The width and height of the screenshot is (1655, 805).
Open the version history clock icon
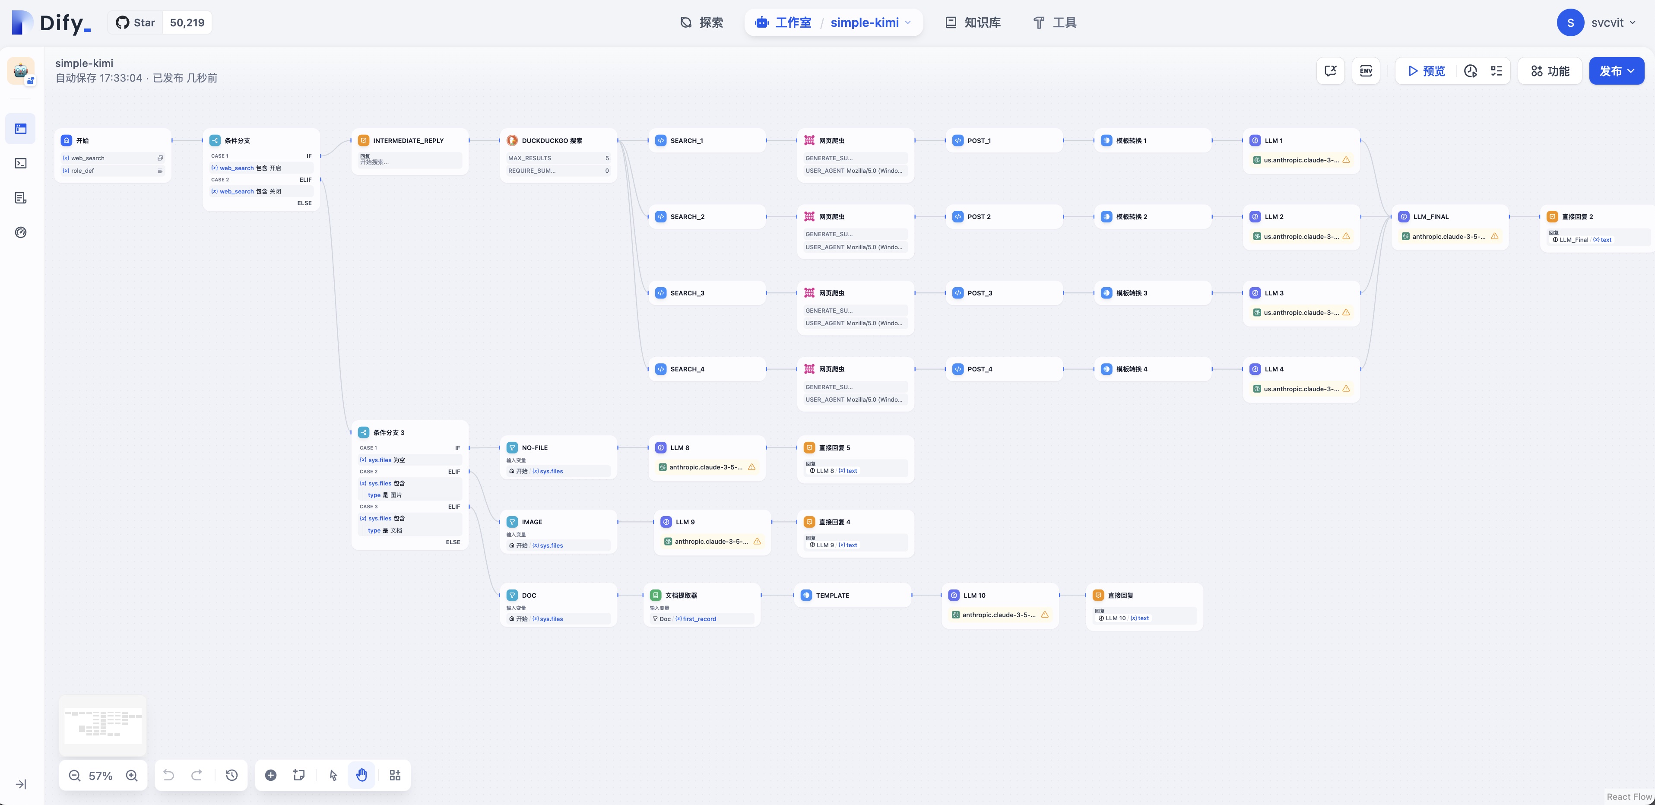(x=232, y=776)
